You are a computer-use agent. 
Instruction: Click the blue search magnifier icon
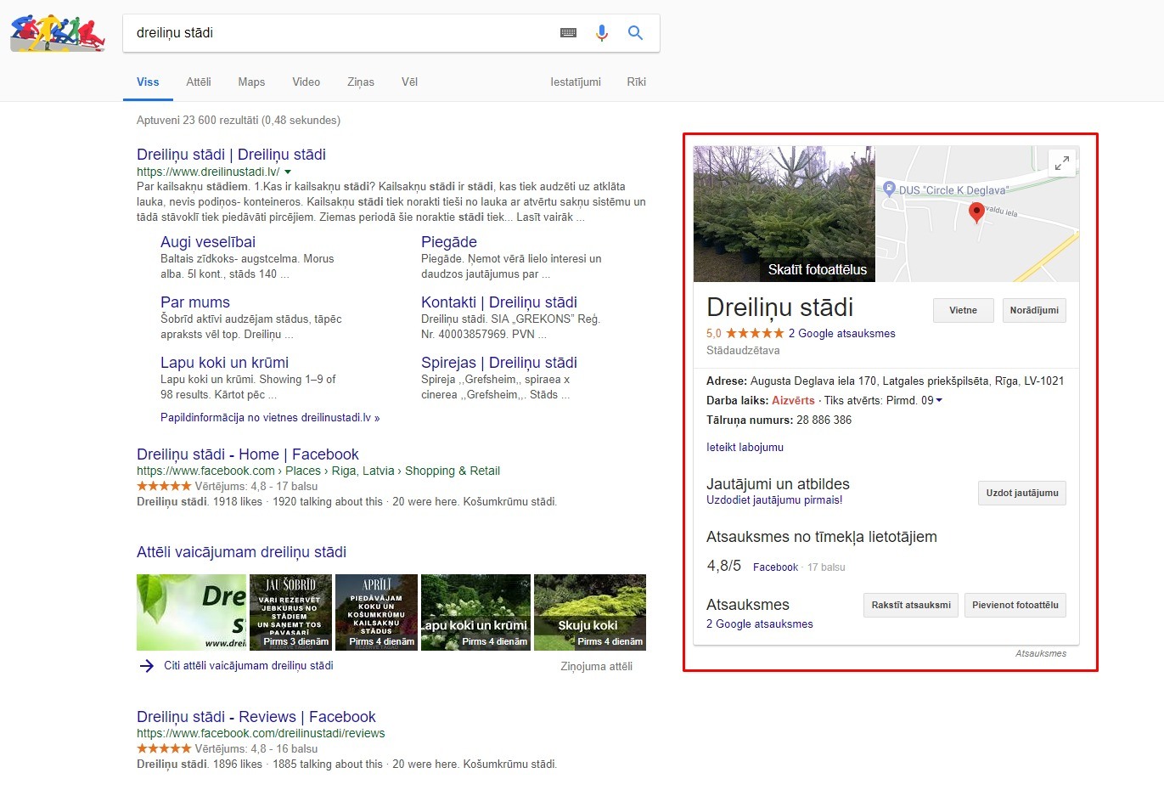(x=635, y=33)
